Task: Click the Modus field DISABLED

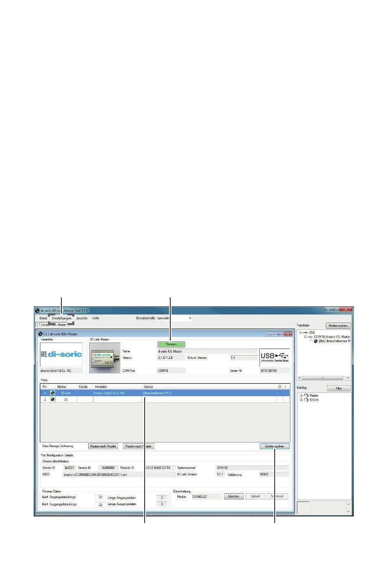Action: [x=206, y=497]
